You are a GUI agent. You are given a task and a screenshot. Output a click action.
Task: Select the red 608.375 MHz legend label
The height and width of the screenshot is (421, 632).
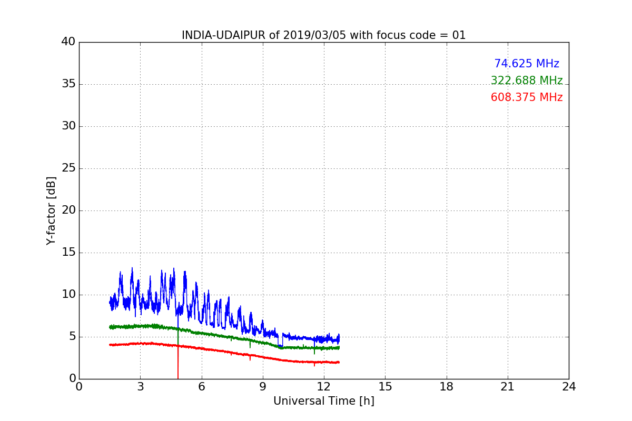(x=527, y=97)
